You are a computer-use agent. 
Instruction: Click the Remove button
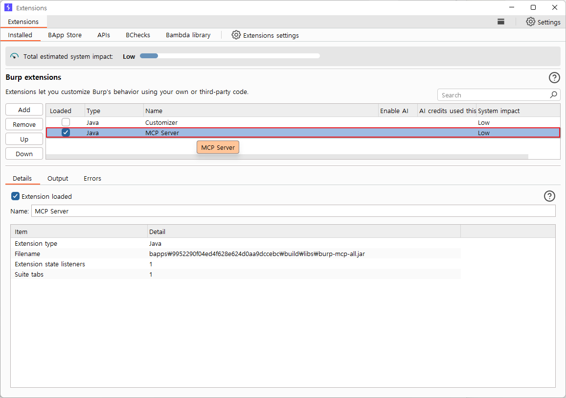tap(24, 125)
